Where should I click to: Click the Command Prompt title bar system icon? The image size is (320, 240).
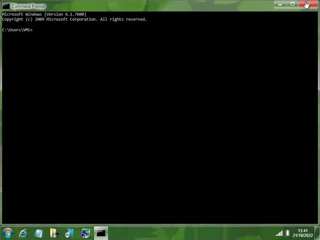coord(6,6)
